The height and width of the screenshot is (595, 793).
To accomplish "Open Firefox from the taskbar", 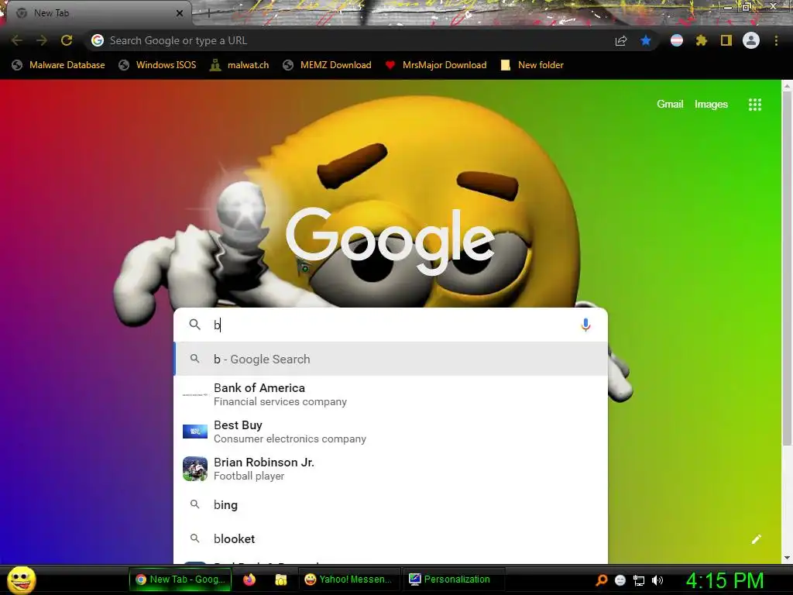I will pos(249,580).
